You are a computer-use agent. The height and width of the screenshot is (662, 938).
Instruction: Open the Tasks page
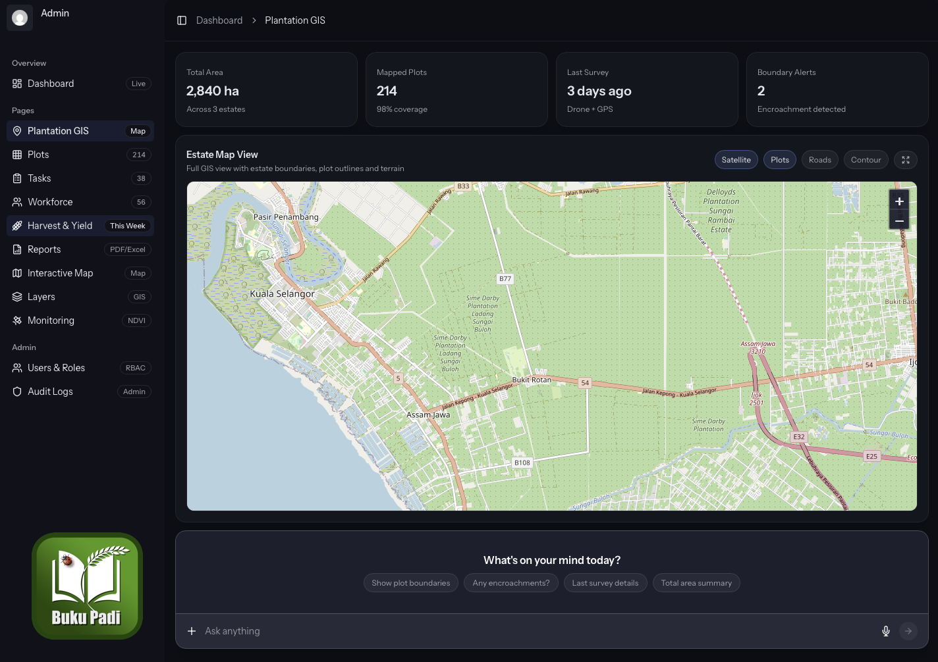(x=80, y=178)
